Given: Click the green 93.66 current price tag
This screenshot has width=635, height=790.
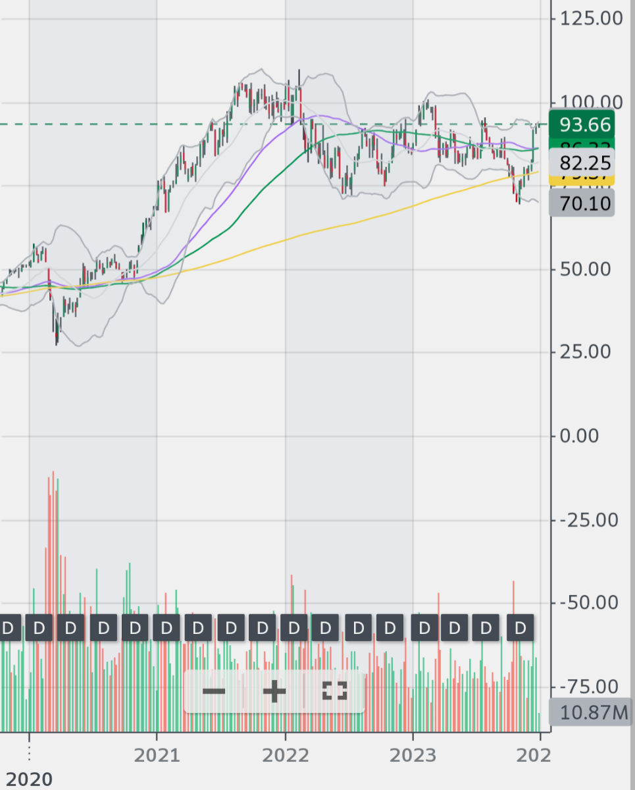Looking at the screenshot, I should pos(584,124).
